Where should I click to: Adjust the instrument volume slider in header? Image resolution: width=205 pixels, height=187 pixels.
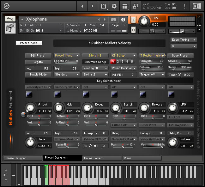pyautogui.click(x=182, y=31)
